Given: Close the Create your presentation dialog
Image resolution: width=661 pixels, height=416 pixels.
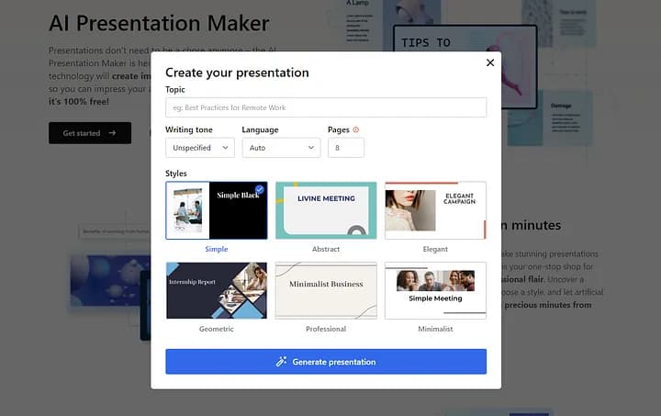Looking at the screenshot, I should pyautogui.click(x=490, y=62).
